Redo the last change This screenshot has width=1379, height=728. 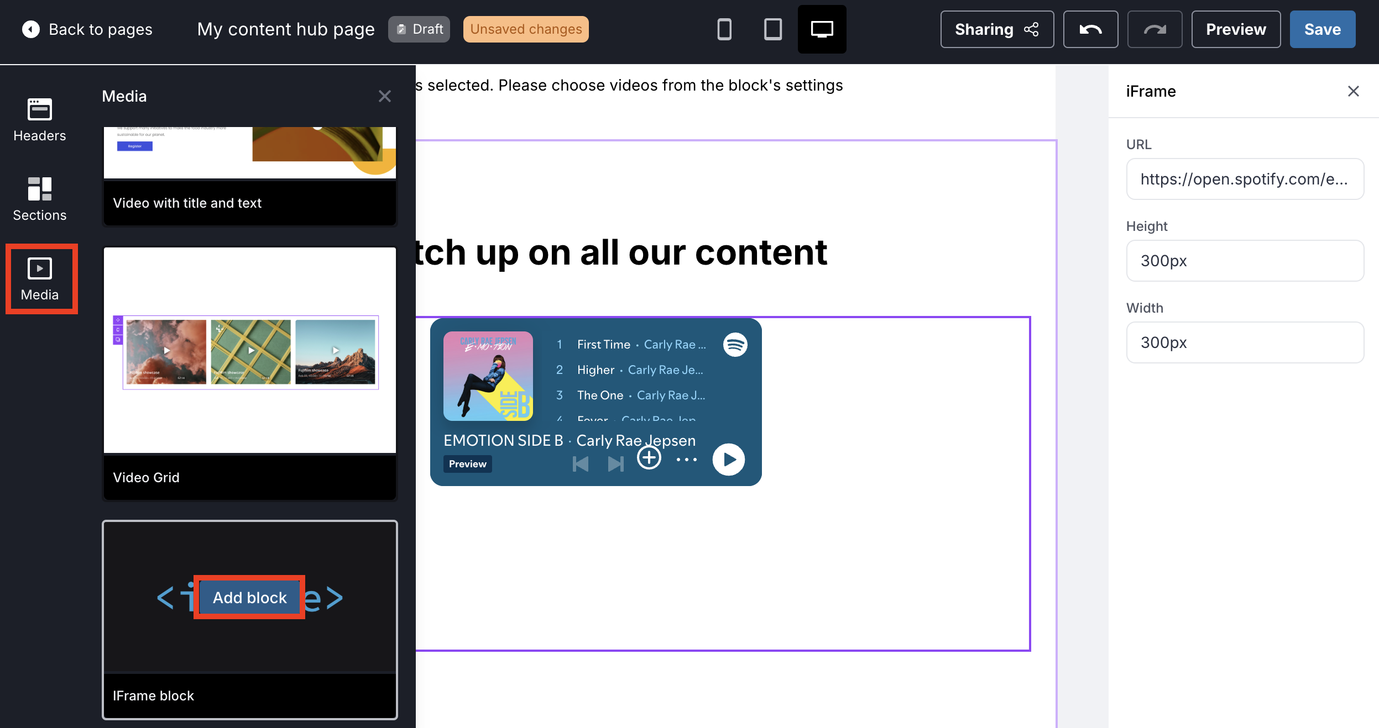[x=1155, y=29]
